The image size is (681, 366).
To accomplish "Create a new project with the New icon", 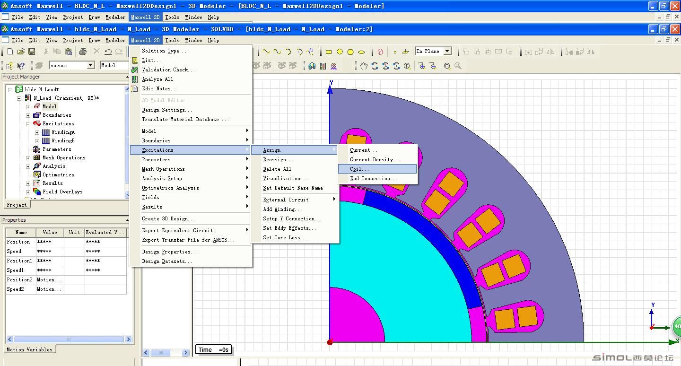I will point(10,52).
